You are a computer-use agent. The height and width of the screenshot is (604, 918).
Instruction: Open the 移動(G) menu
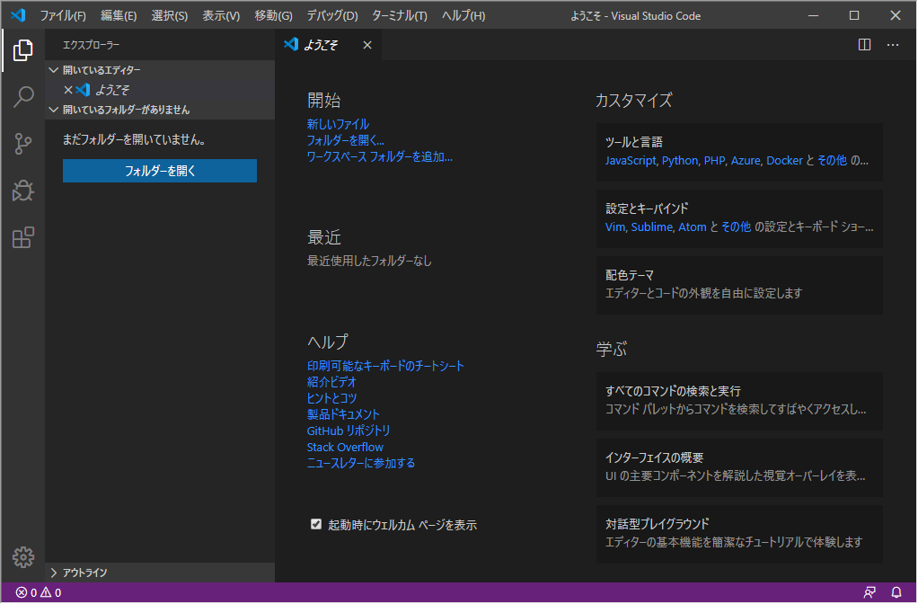273,16
